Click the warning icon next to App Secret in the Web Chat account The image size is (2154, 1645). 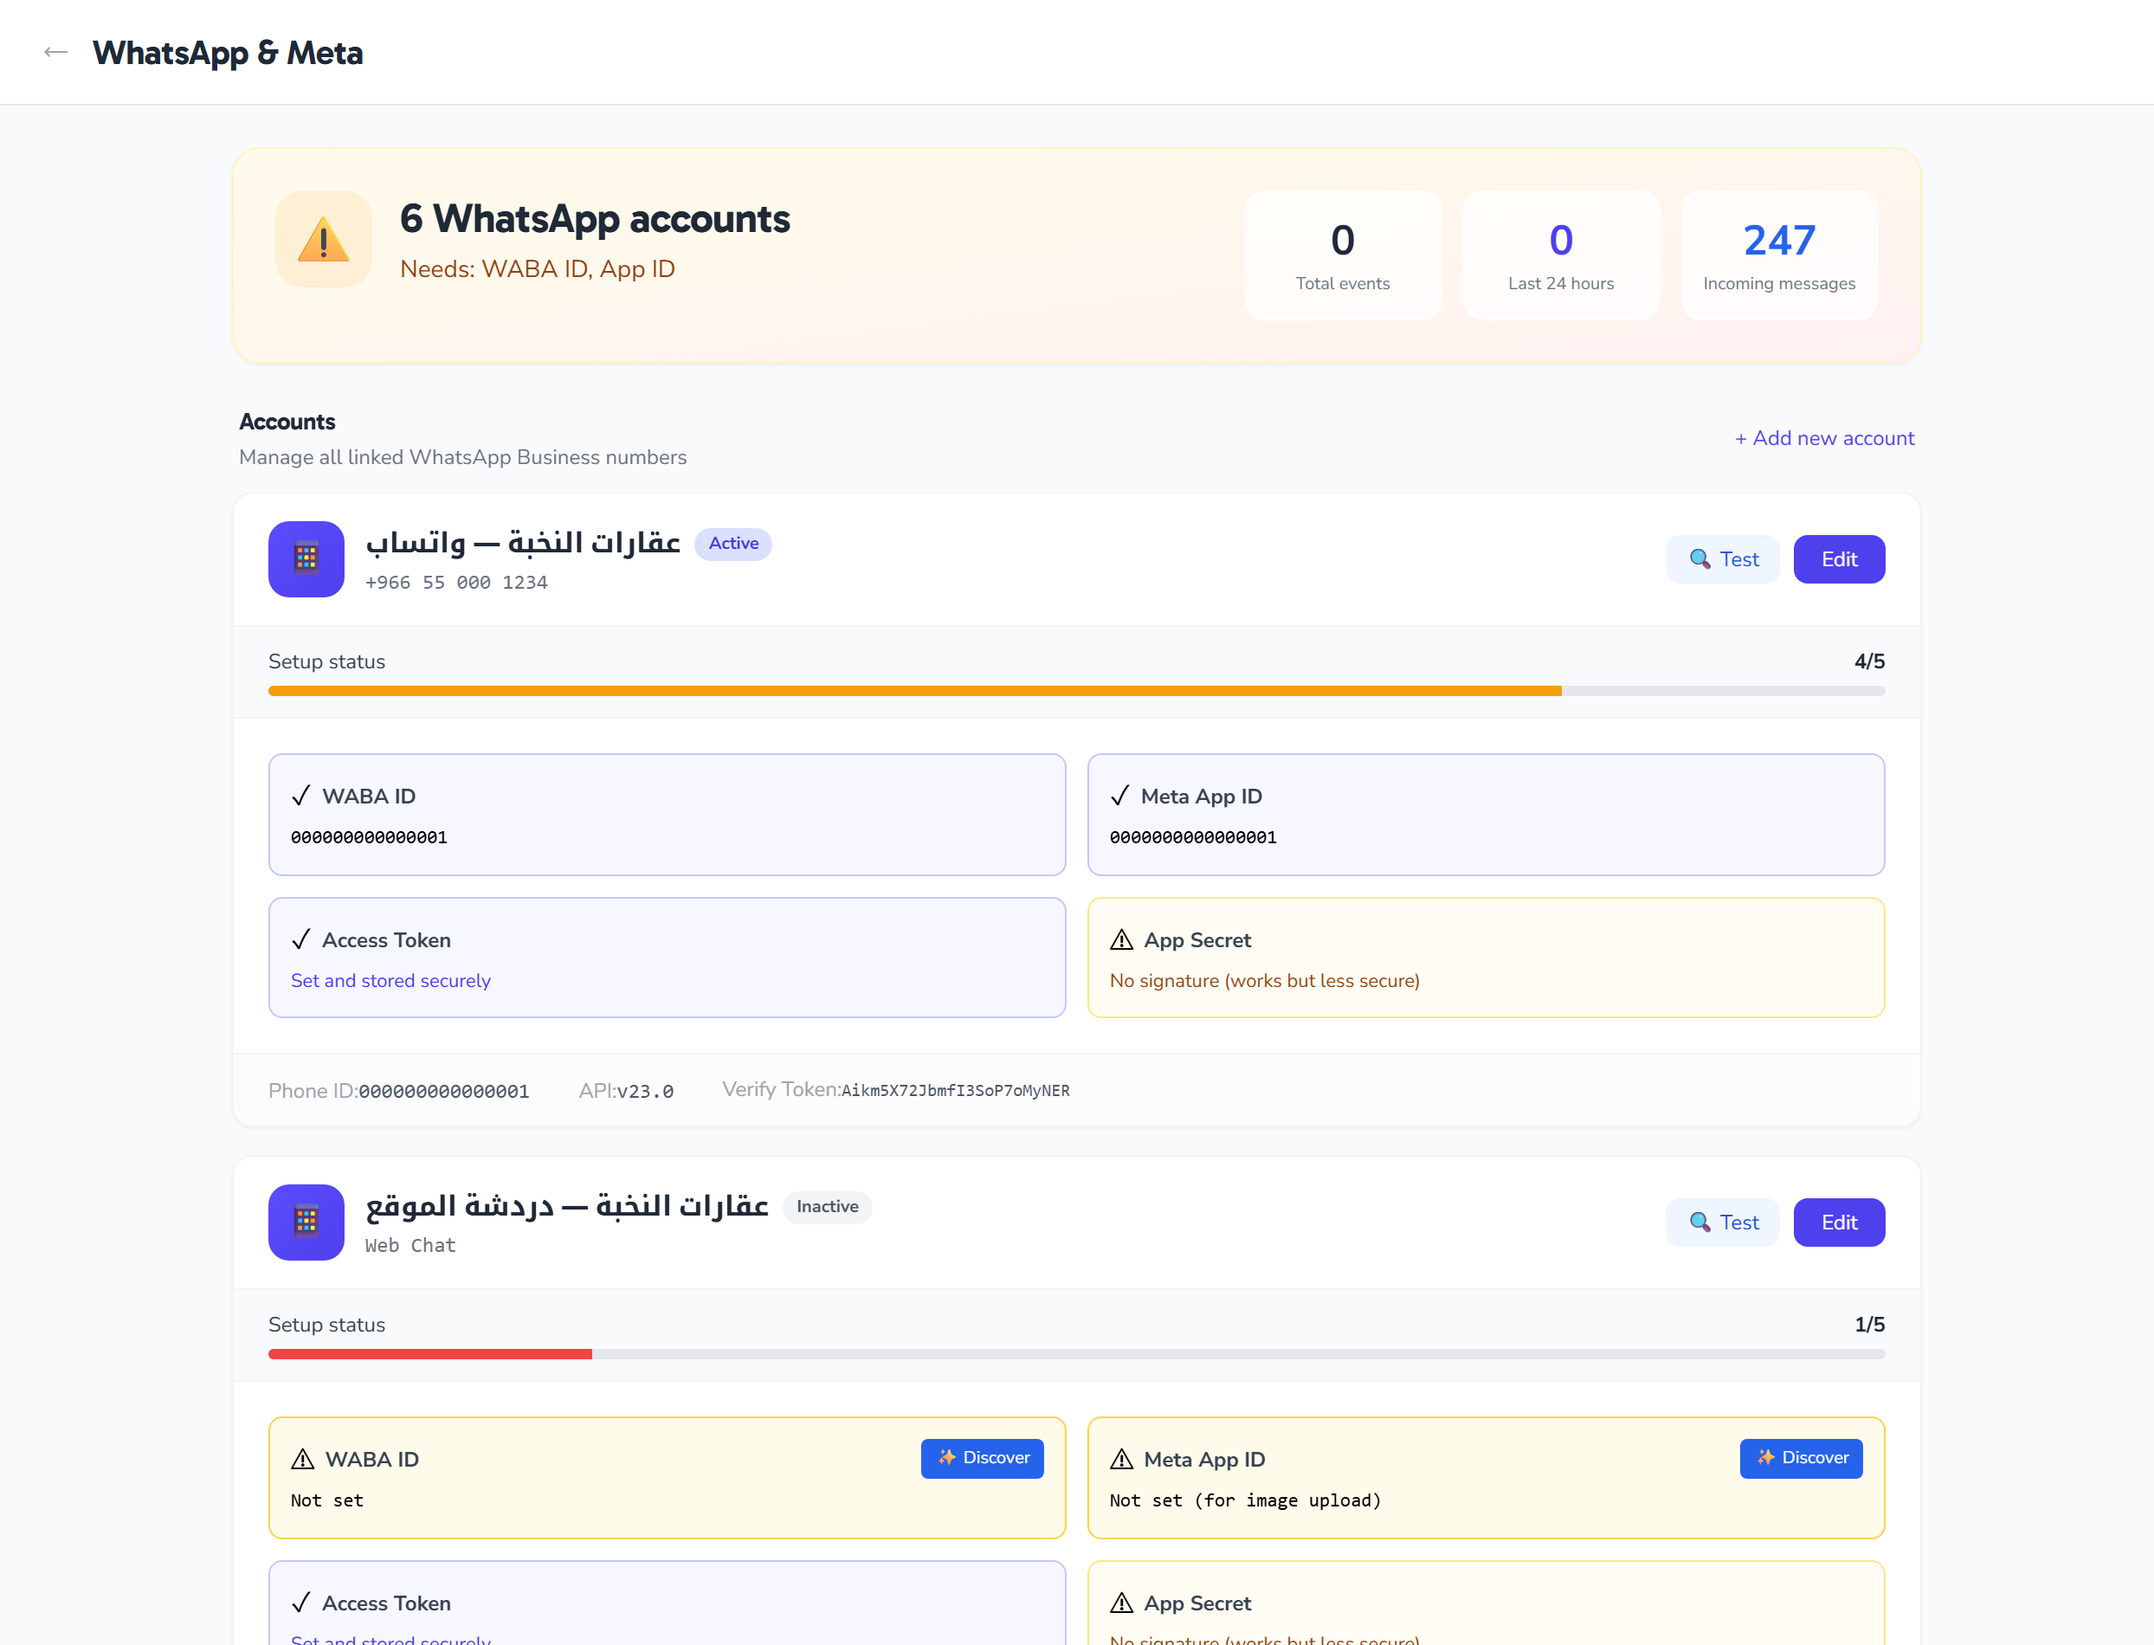[1122, 1603]
